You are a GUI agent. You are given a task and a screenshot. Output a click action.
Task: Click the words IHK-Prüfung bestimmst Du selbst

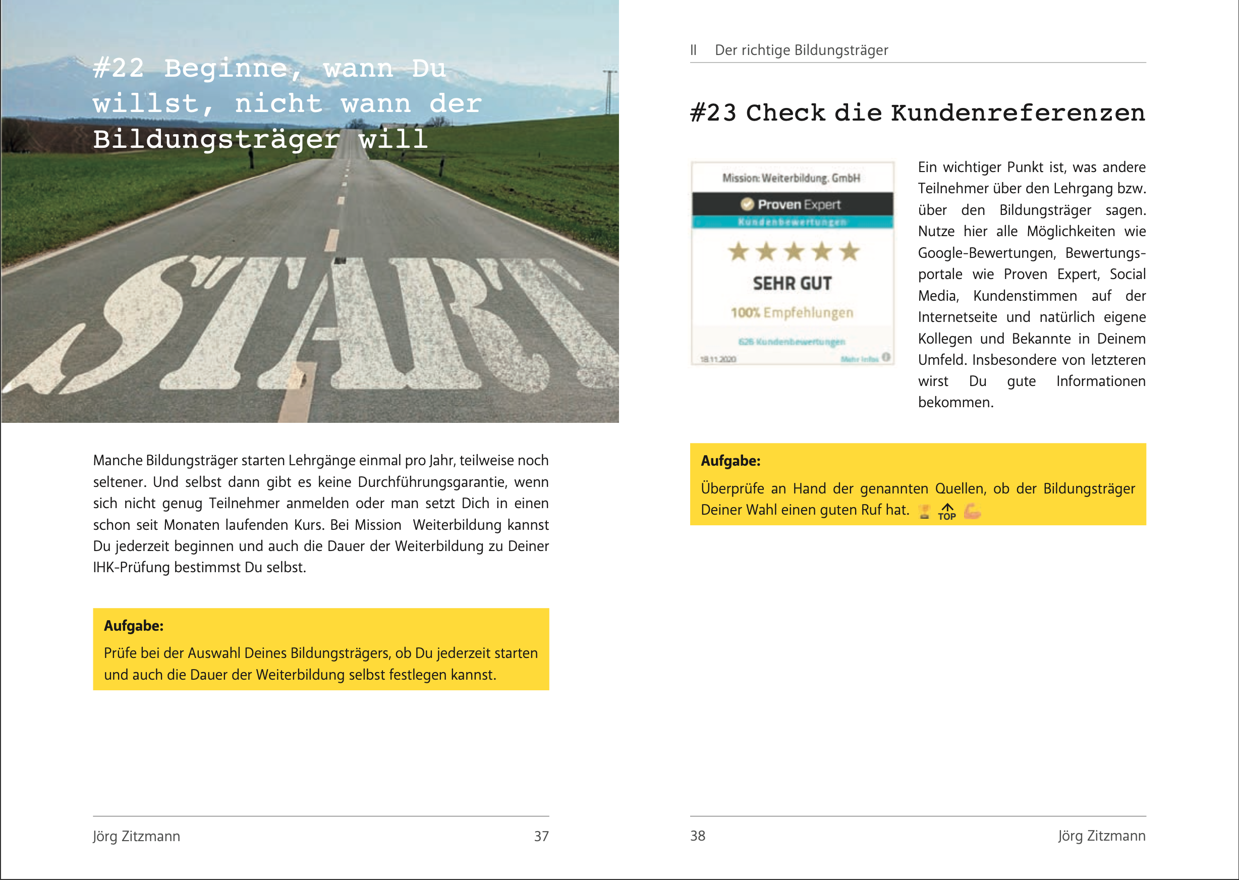click(x=199, y=567)
